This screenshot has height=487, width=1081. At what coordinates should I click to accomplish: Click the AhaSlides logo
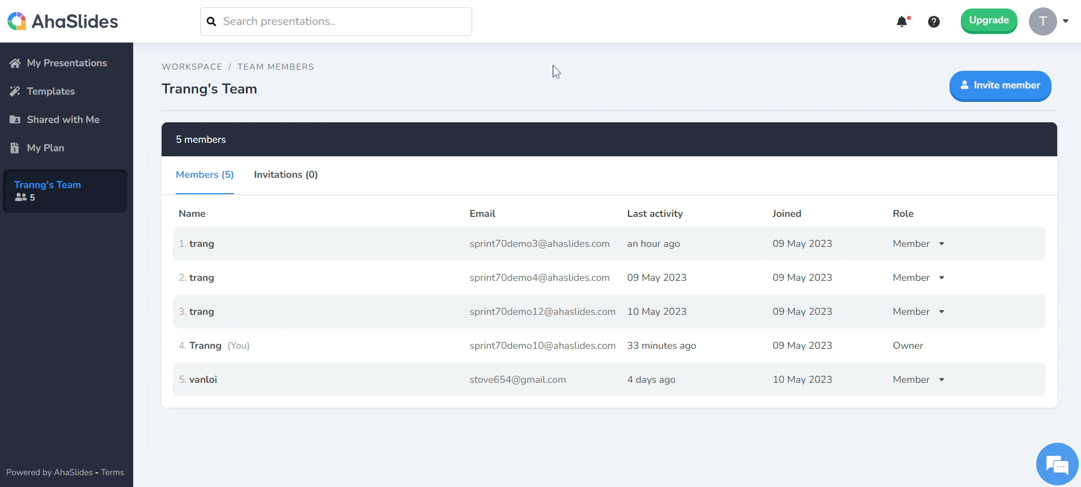pos(62,22)
